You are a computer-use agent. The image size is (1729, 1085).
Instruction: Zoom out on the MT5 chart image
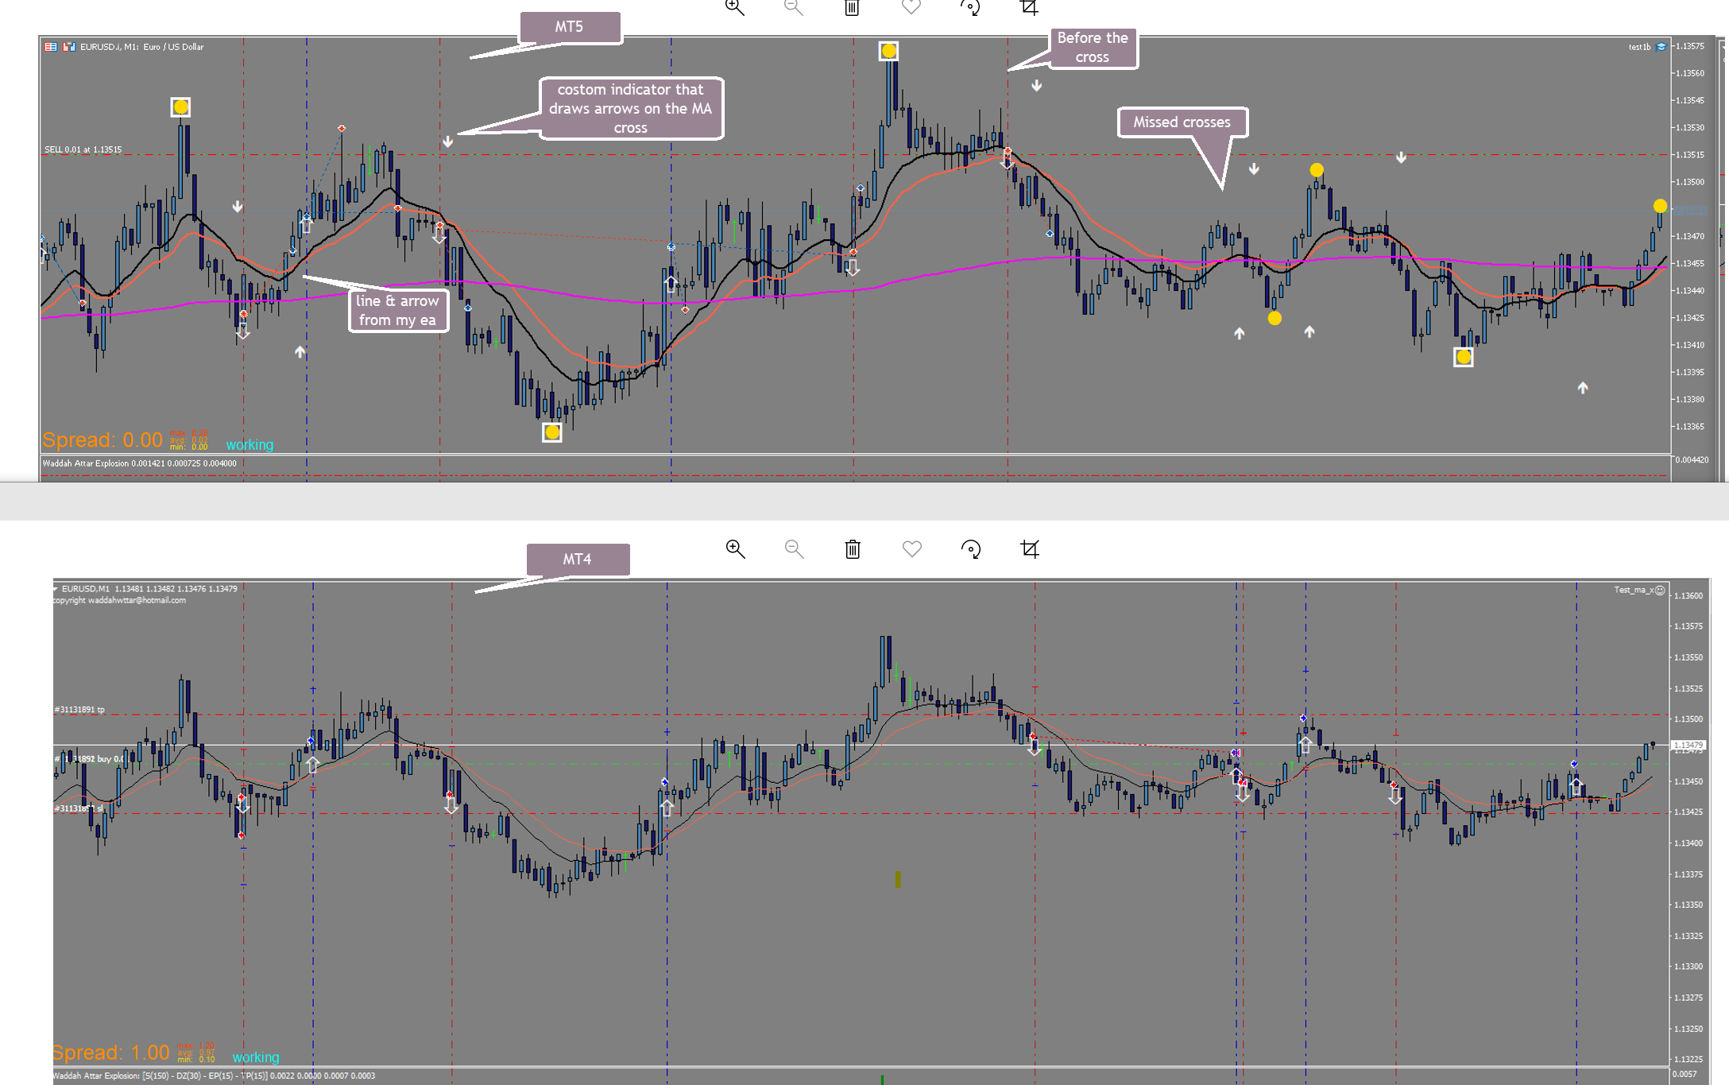click(794, 7)
